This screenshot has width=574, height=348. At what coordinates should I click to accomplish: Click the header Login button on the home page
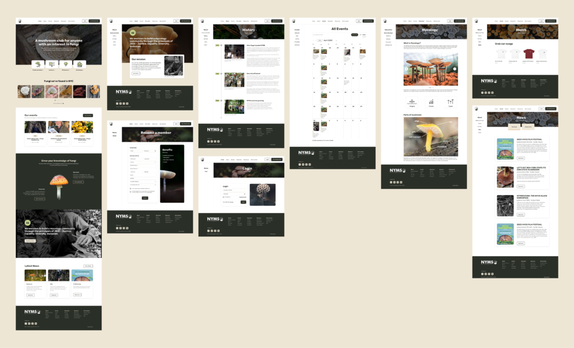click(x=85, y=21)
